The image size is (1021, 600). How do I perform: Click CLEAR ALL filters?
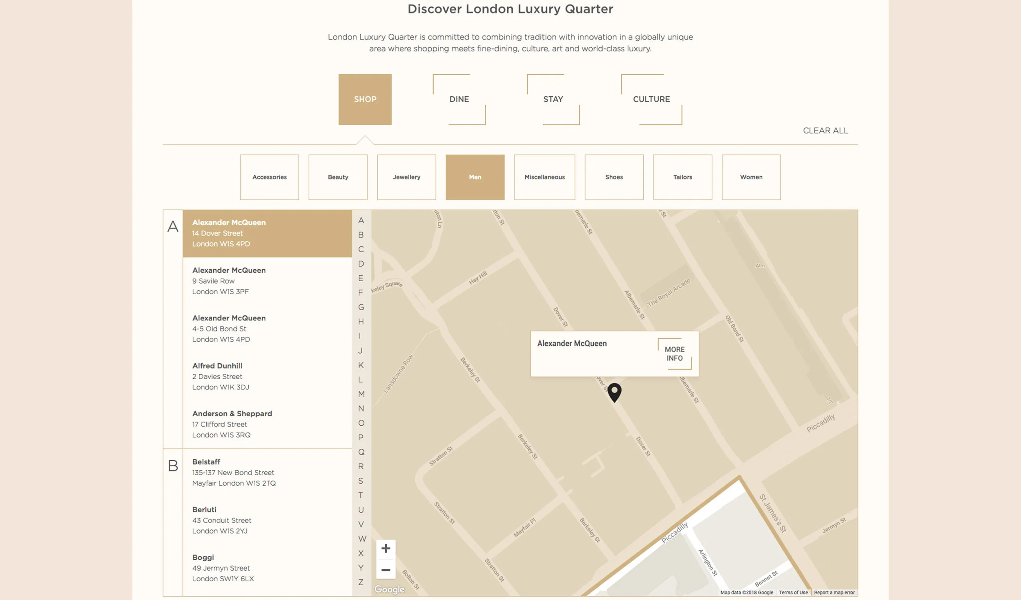pos(825,131)
